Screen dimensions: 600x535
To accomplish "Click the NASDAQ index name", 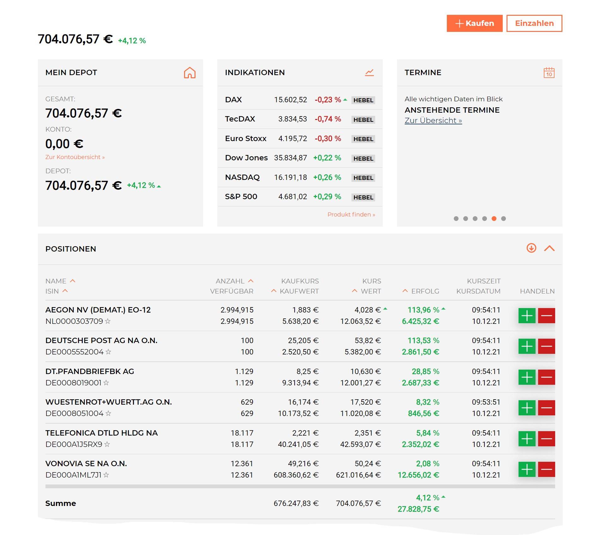I will (242, 177).
